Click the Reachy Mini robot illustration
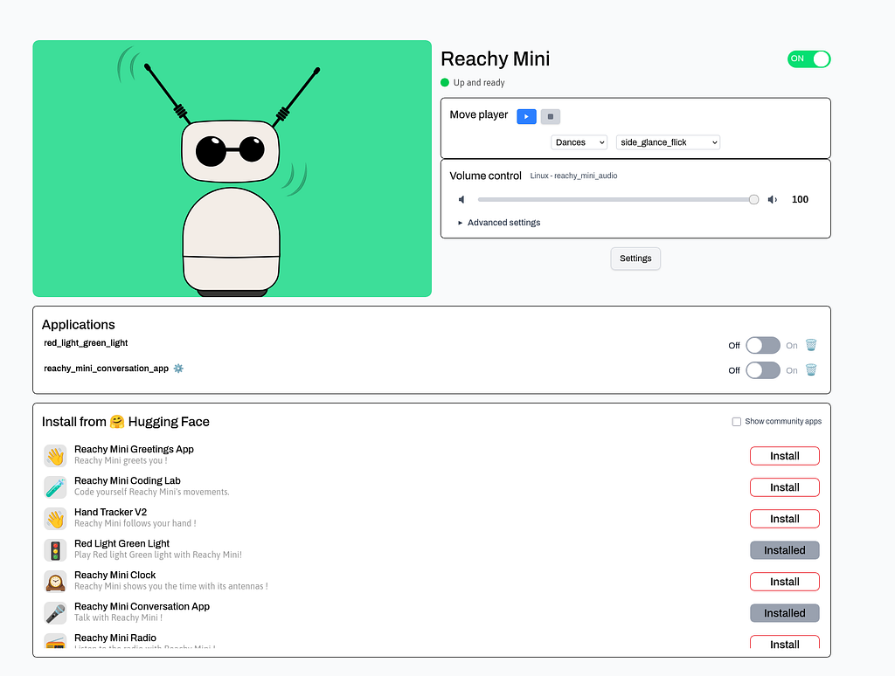 pos(232,169)
